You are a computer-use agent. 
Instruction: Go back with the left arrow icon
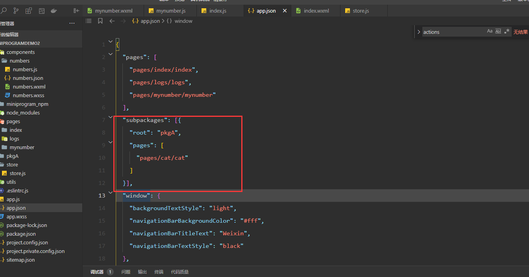coord(112,21)
